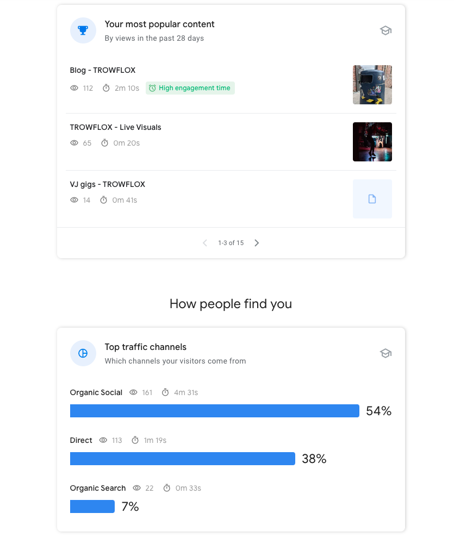Click the 1-3 of 15 pagination label
Screen dimensions: 454x538
click(231, 243)
